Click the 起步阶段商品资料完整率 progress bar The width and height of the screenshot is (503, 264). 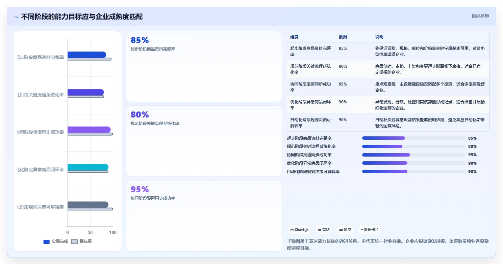414,138
